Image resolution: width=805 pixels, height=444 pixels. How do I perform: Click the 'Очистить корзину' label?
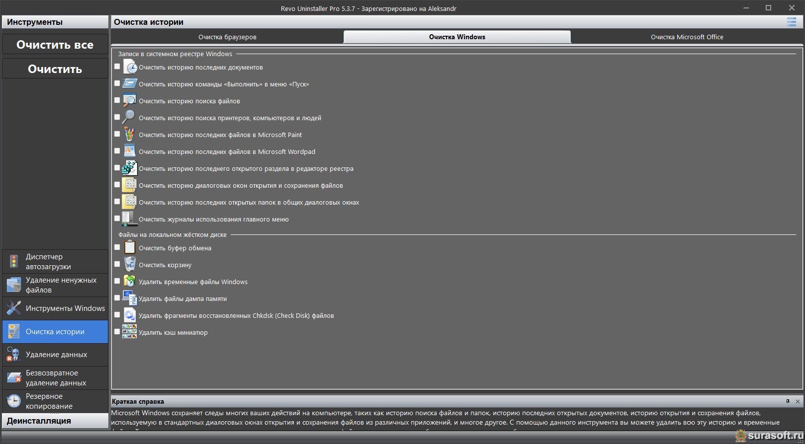click(165, 265)
